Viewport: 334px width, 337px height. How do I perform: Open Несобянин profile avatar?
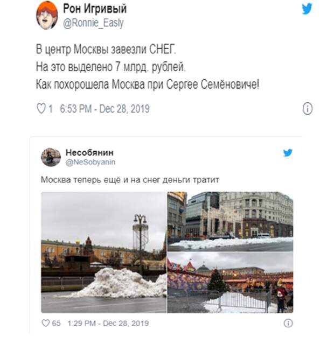point(51,157)
